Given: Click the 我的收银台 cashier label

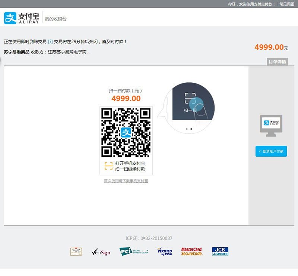Looking at the screenshot, I should coord(56,19).
